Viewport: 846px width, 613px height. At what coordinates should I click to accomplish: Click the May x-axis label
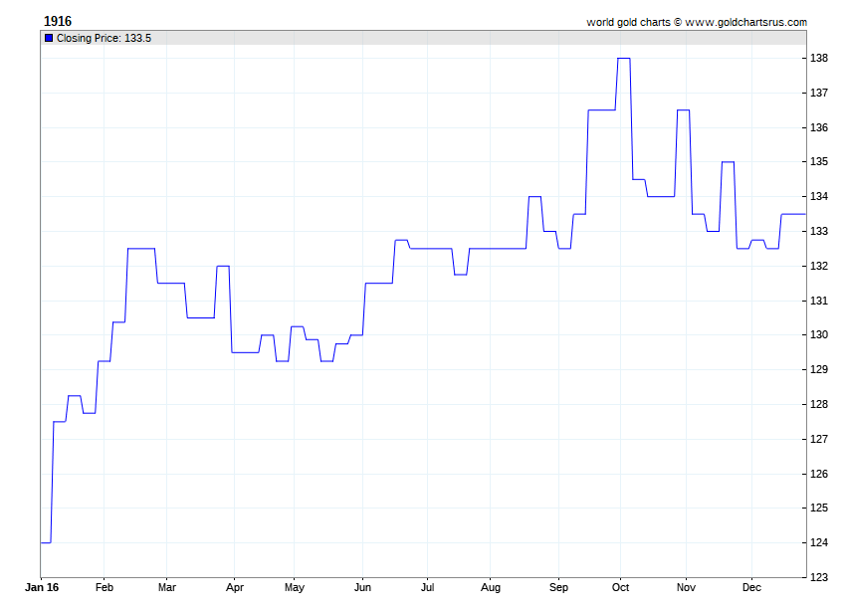[x=295, y=588]
